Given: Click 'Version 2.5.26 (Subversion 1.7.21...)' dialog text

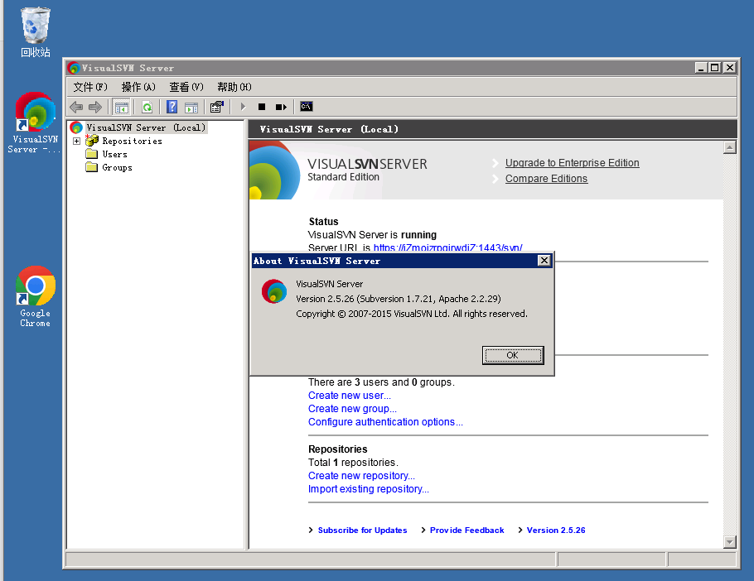Looking at the screenshot, I should (399, 299).
